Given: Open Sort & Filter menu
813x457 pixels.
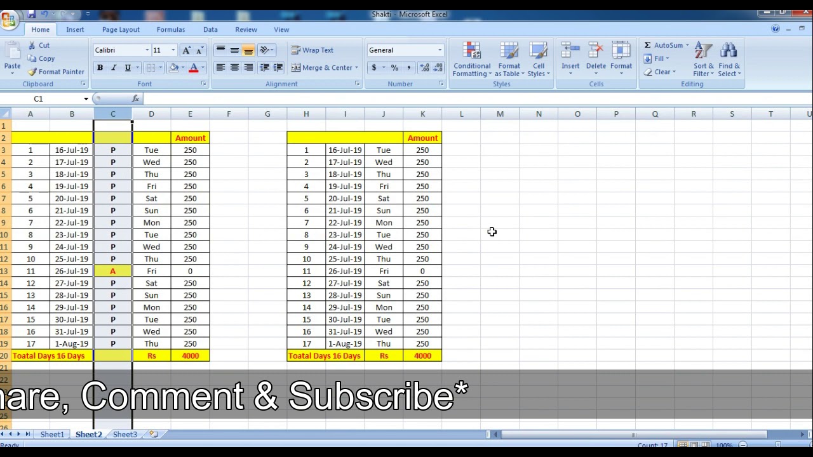Looking at the screenshot, I should click(703, 60).
